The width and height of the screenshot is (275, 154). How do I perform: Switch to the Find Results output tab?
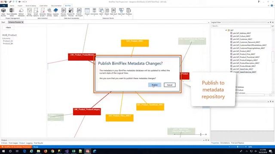coord(38,143)
